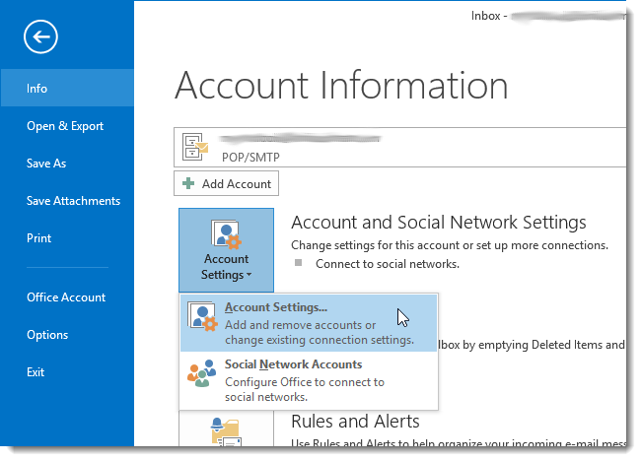Click the Add Account button

coord(226,184)
